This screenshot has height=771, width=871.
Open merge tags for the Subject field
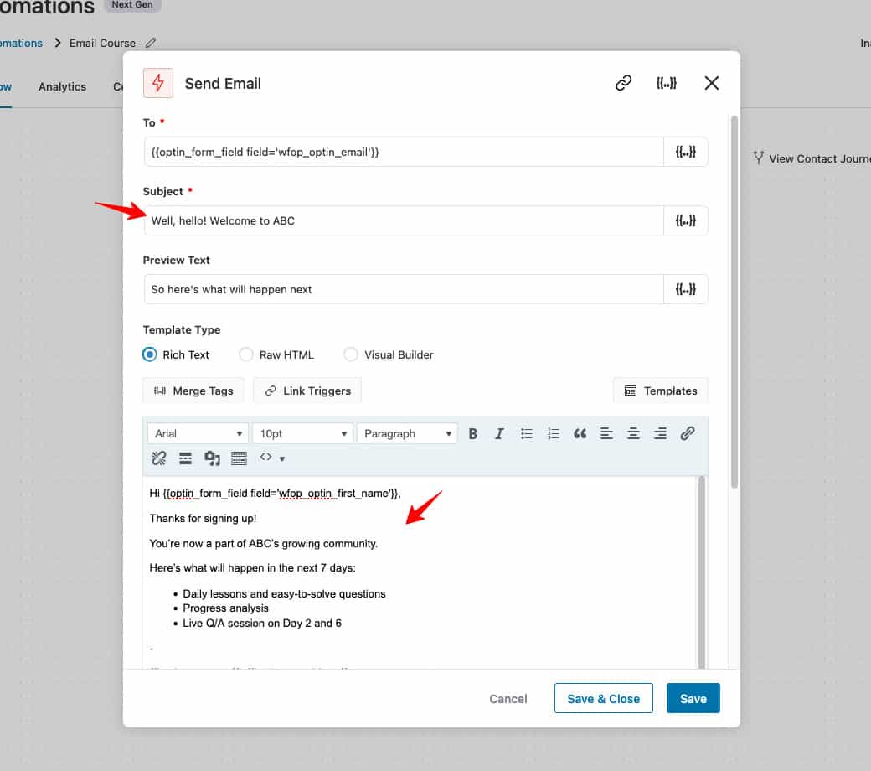point(686,220)
